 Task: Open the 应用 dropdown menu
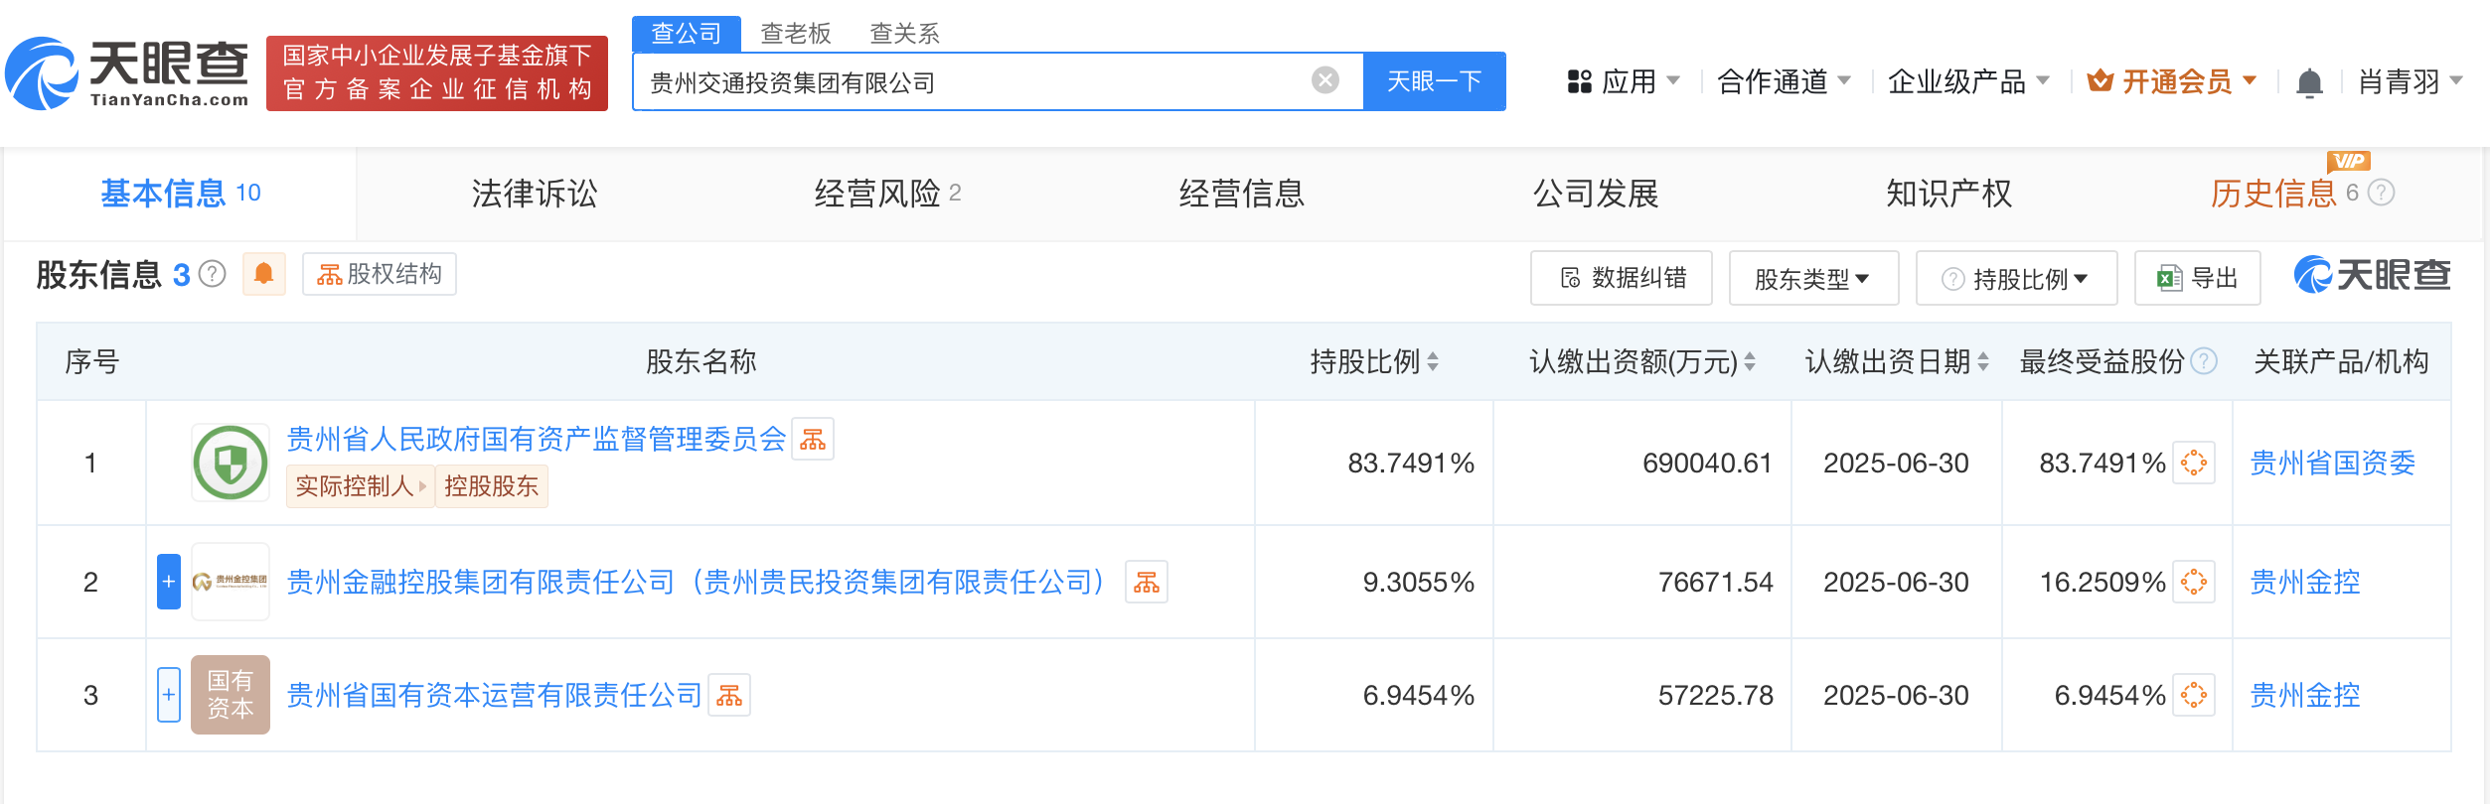pos(1624,81)
